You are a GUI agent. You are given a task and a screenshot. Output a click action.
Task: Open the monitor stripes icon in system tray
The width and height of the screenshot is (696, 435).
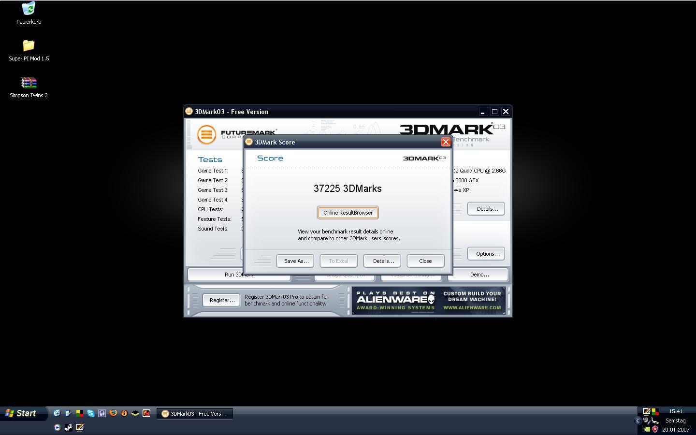click(x=647, y=412)
